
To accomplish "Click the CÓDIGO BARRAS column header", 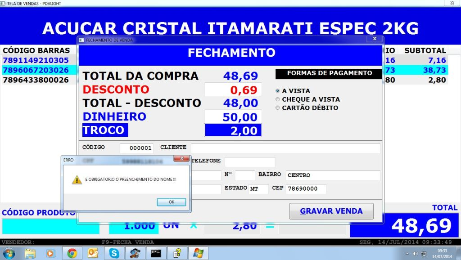I will pyautogui.click(x=36, y=50).
